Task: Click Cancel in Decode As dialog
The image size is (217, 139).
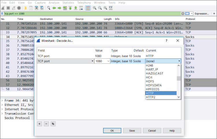Action: 152,131
